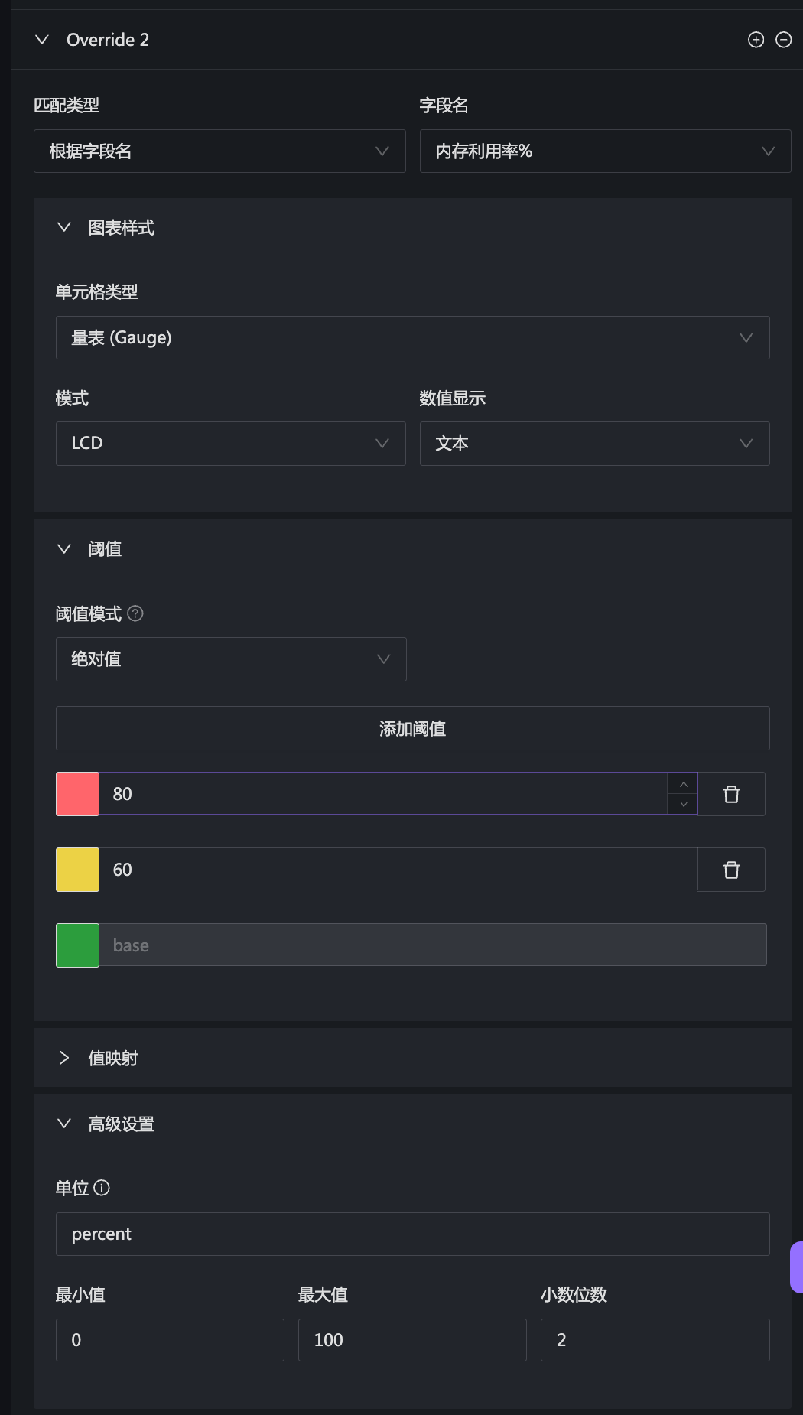Screen dimensions: 803x1415
Task: Add a new override with plus icon
Action: (756, 40)
